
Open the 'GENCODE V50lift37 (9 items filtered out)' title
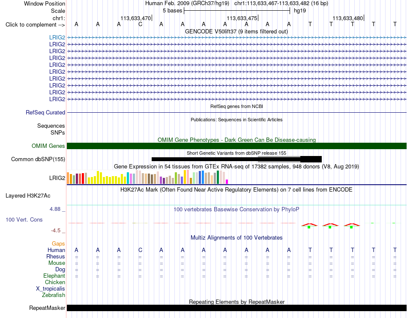pyautogui.click(x=236, y=31)
